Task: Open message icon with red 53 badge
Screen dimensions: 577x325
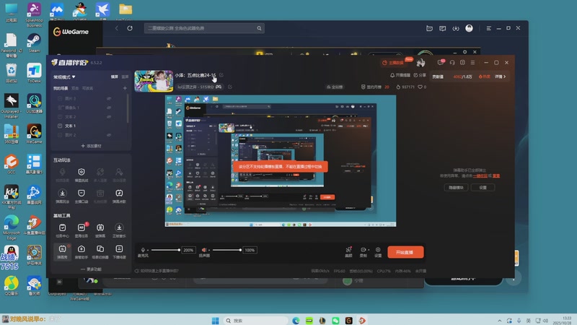Action: point(441,63)
